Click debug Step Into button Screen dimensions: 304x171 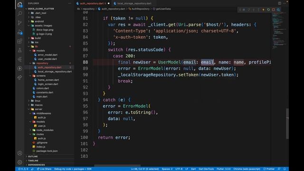tap(254, 9)
